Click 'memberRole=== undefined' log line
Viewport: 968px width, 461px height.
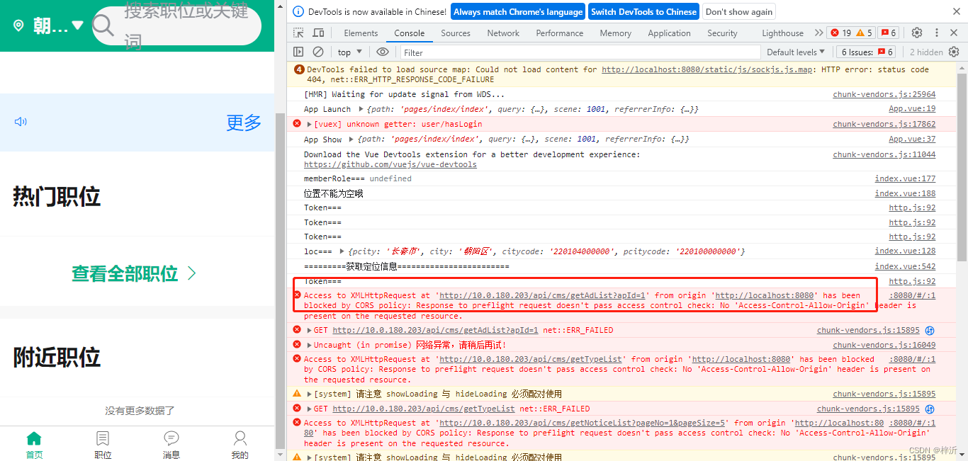pos(358,178)
